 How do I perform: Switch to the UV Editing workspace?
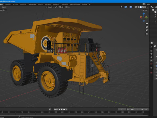[23, 5]
